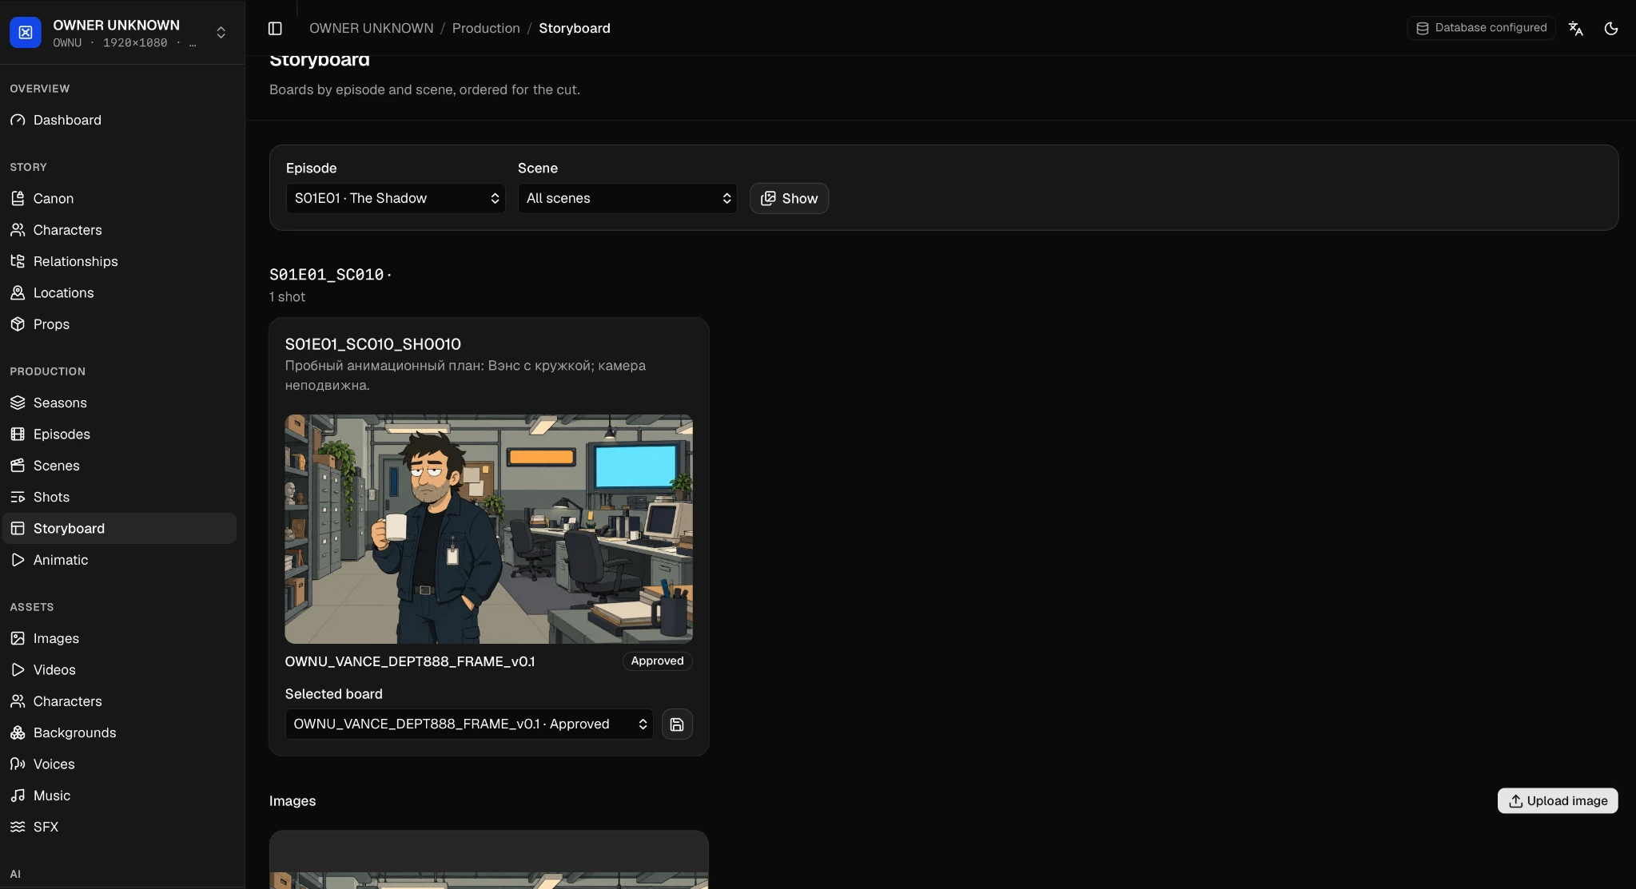Click the Animatic play icon
Screen dimensions: 1636x889
click(18, 560)
